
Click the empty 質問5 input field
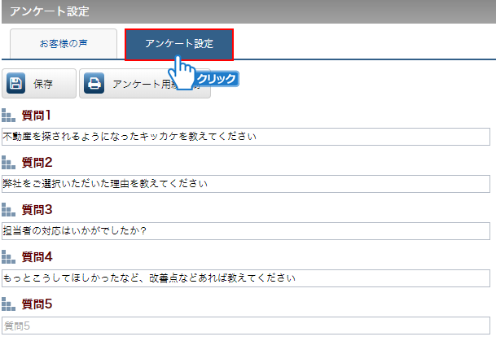246,326
